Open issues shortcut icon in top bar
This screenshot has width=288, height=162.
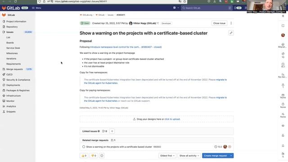click(238, 8)
